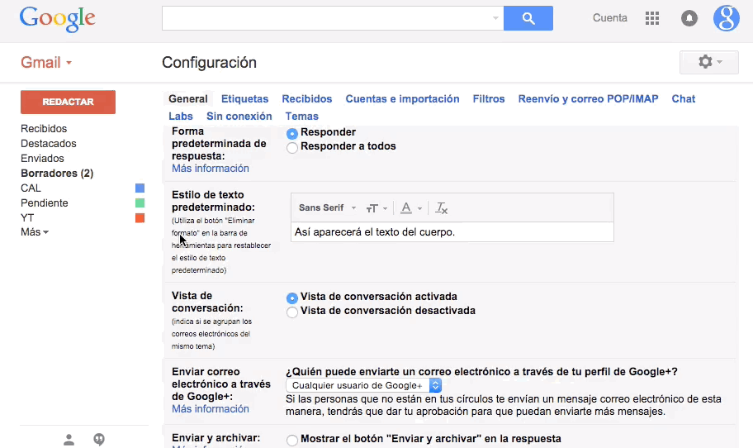This screenshot has height=448, width=753.
Task: Switch to the General tab
Action: [188, 98]
